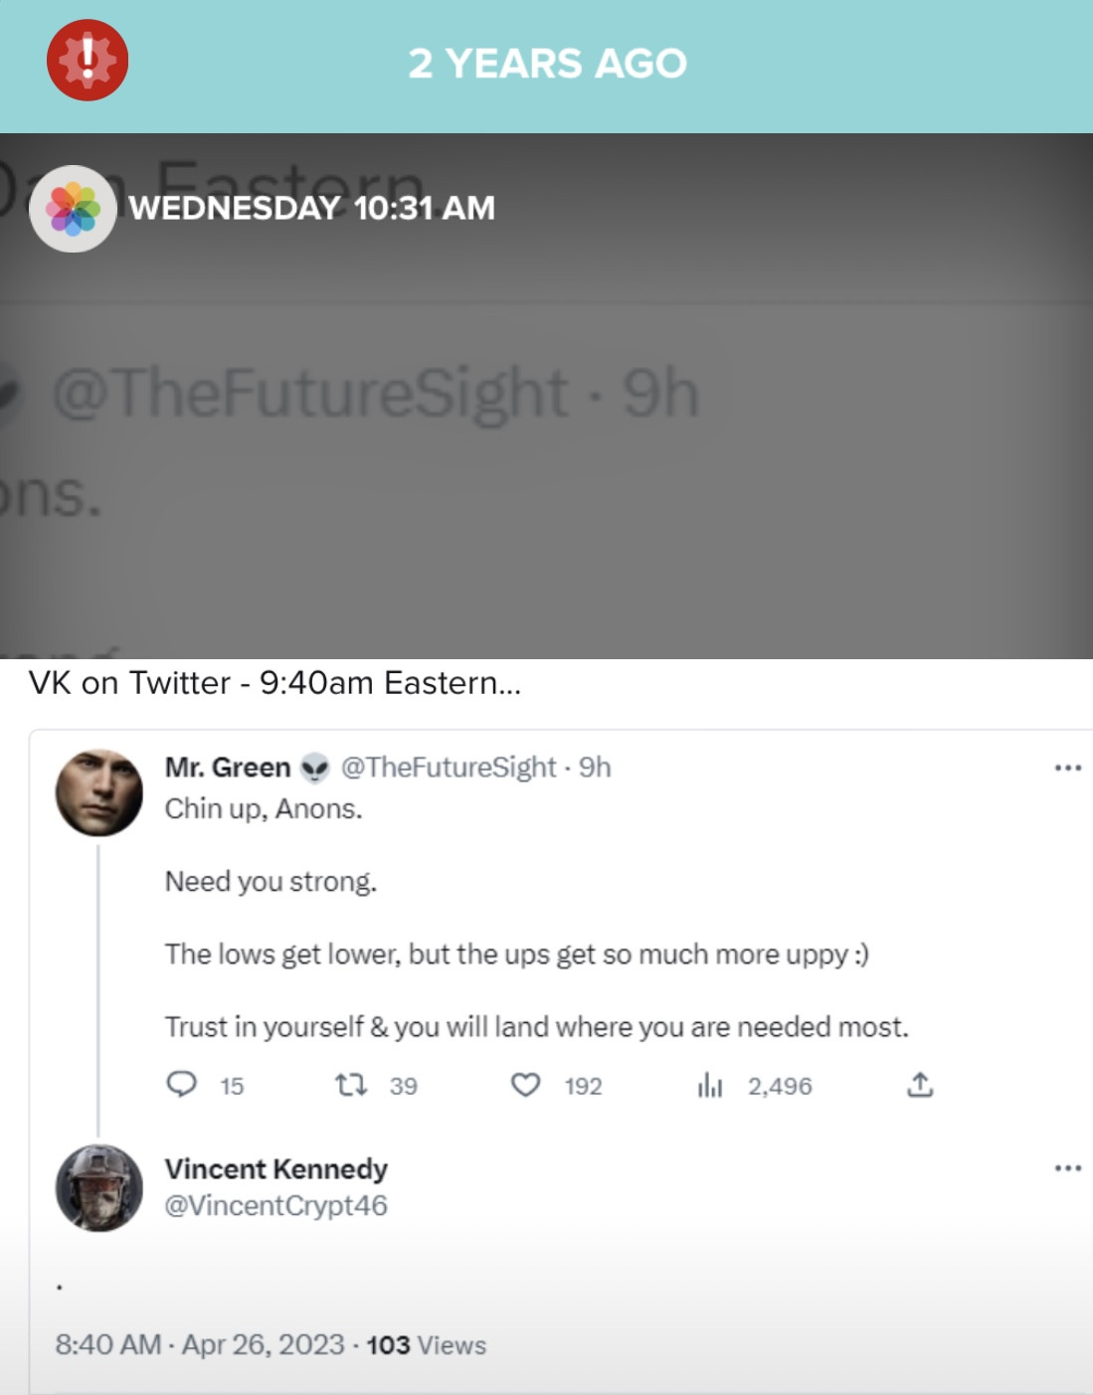This screenshot has width=1093, height=1395.
Task: Open the Vincent Kennedy tweet options menu
Action: click(1067, 1167)
